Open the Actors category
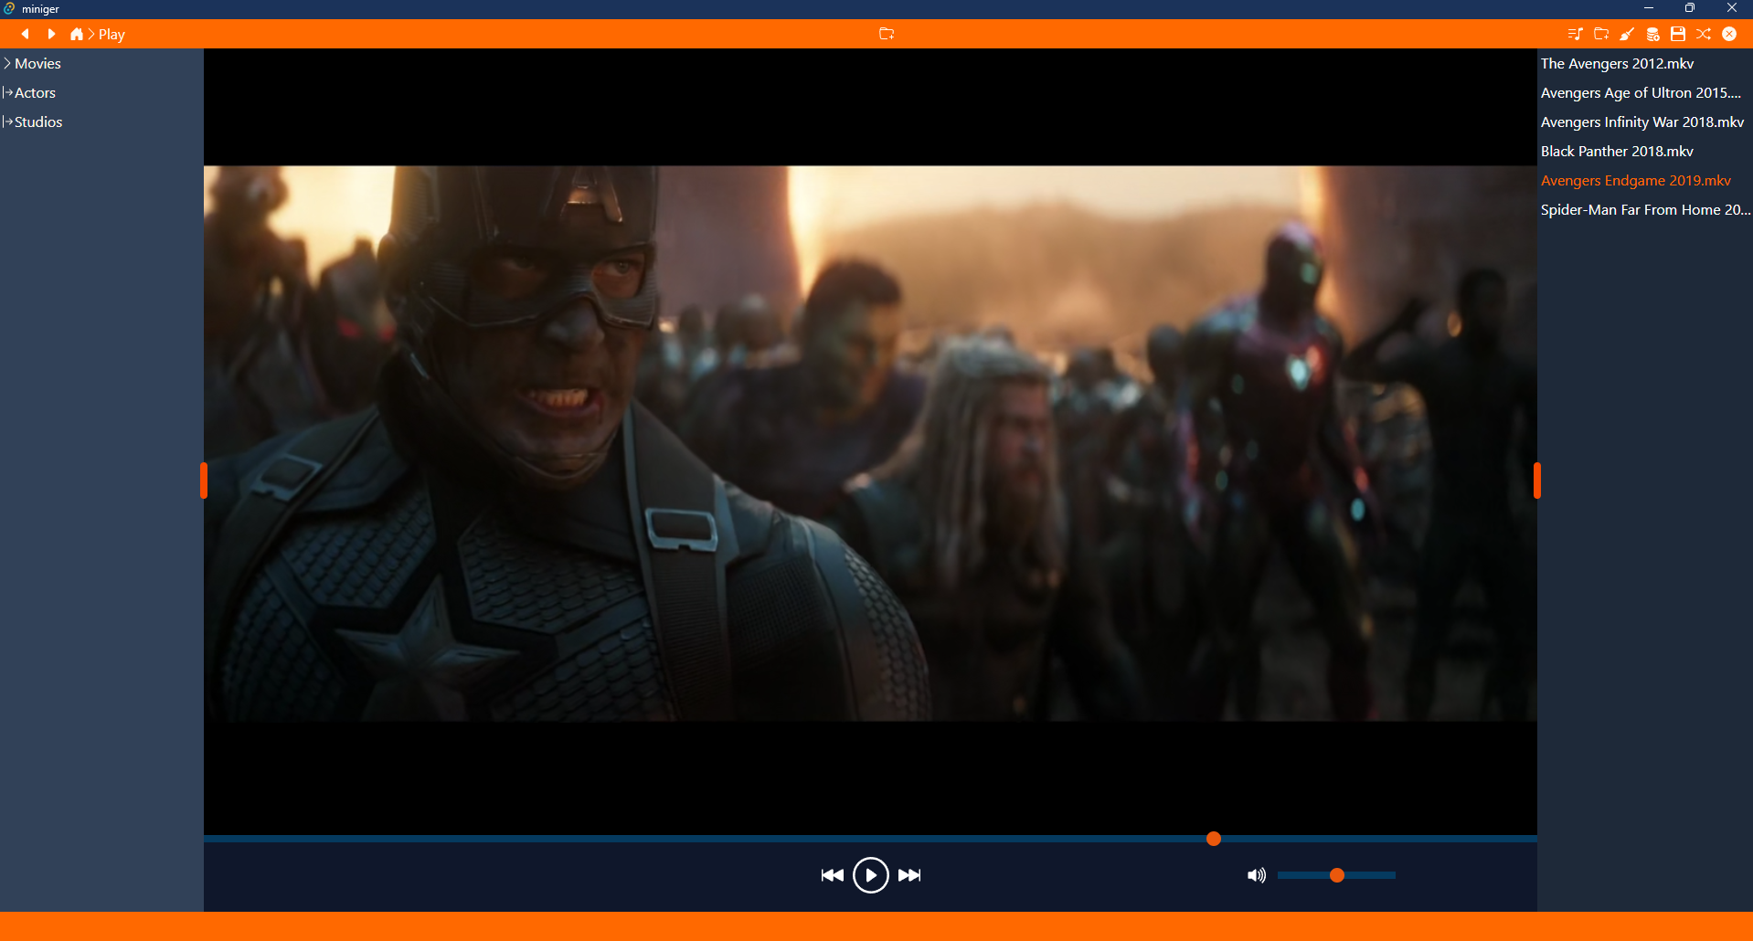1753x941 pixels. coord(35,92)
